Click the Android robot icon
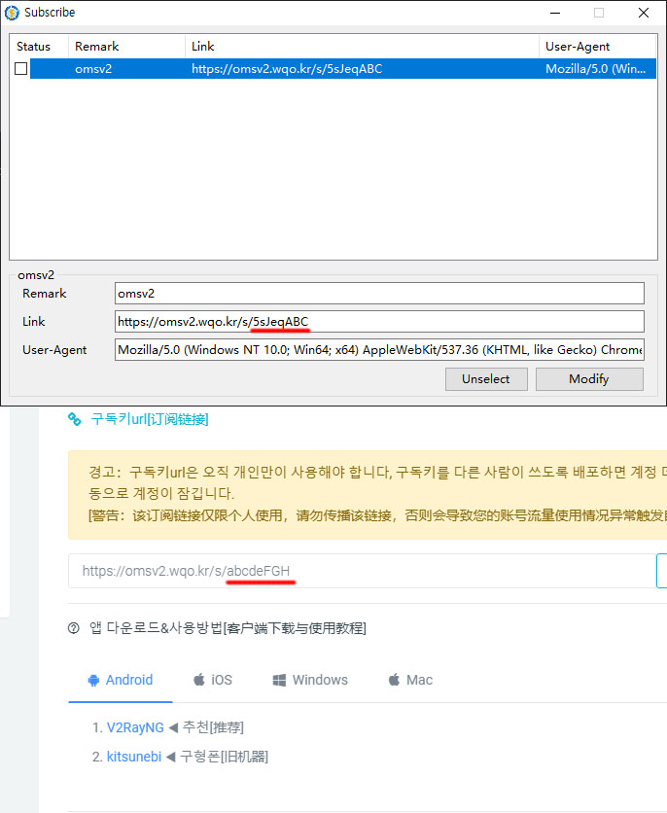The height and width of the screenshot is (813, 667). coord(93,680)
